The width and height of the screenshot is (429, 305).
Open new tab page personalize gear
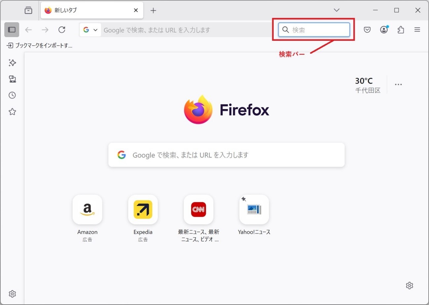tap(409, 285)
